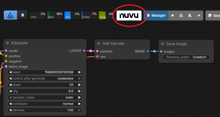Increase denoise with the right arrow
Image resolution: width=220 pixels, height=117 pixels.
pyautogui.click(x=80, y=110)
